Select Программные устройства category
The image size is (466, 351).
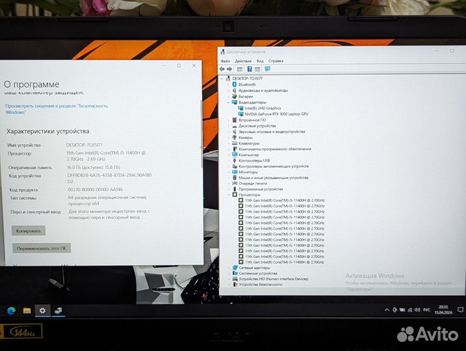pyautogui.click(x=261, y=189)
